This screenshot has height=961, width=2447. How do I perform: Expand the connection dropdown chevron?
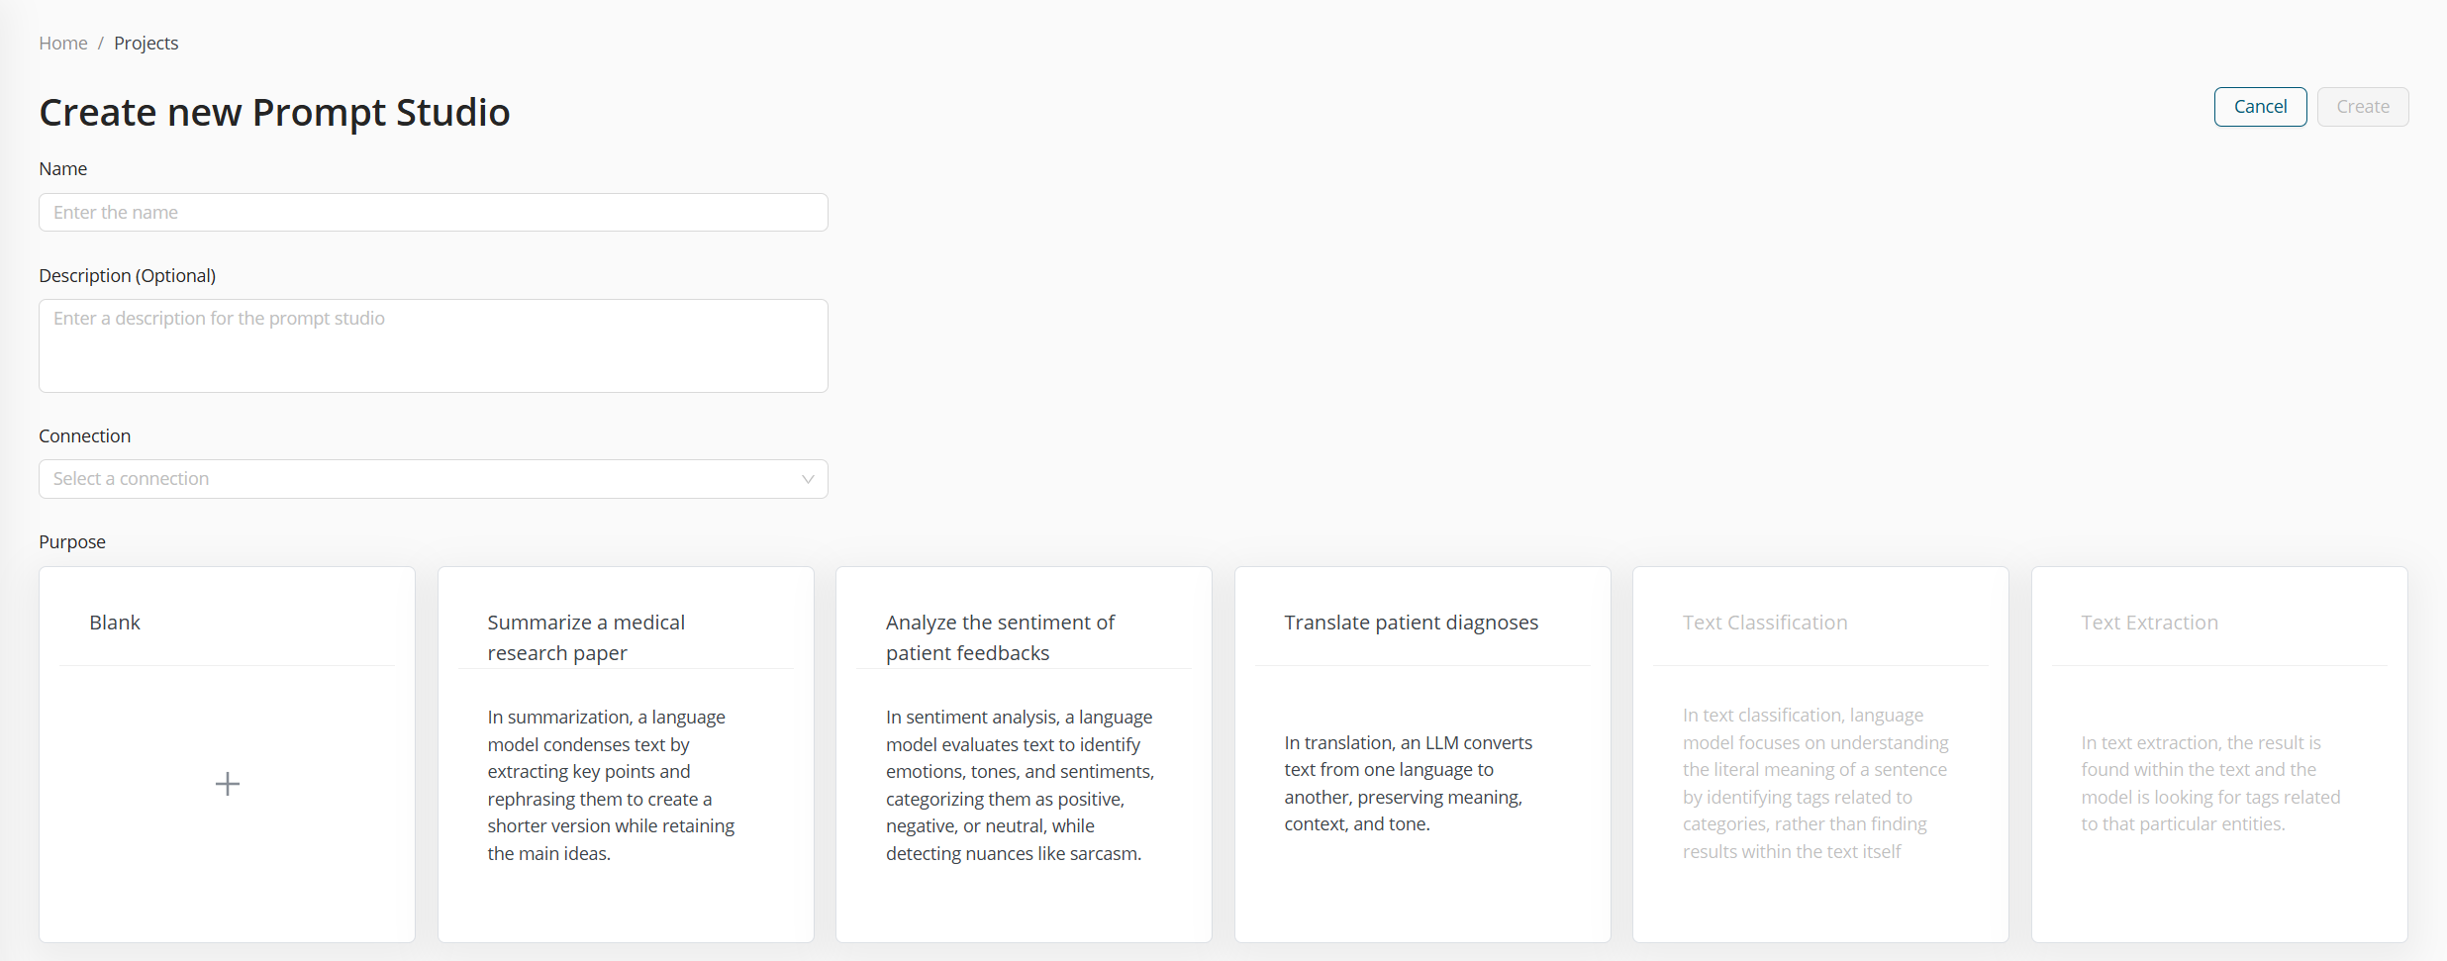(x=808, y=479)
